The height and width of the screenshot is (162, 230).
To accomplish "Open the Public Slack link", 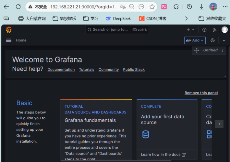I will point(134,70).
